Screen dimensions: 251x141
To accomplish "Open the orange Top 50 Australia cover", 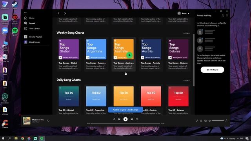I will click(x=124, y=96).
